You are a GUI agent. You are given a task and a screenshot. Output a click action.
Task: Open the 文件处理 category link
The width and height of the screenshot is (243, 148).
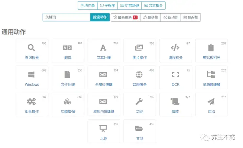click(68, 85)
